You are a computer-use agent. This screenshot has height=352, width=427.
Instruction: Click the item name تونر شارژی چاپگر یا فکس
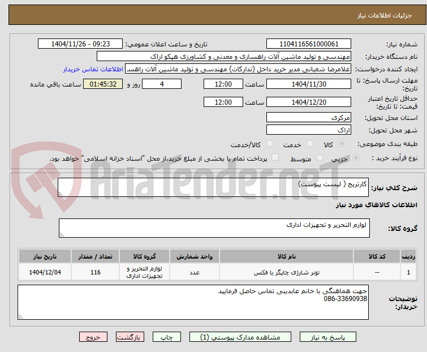pyautogui.click(x=287, y=272)
